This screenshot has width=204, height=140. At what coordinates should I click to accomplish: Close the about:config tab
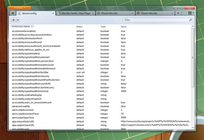[x=53, y=13]
